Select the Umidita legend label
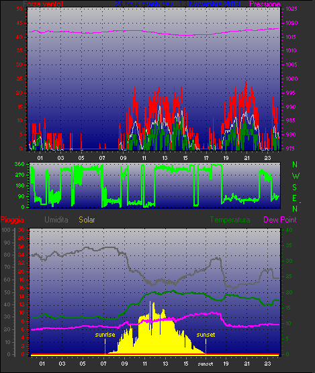315x373 pixels. (56, 220)
